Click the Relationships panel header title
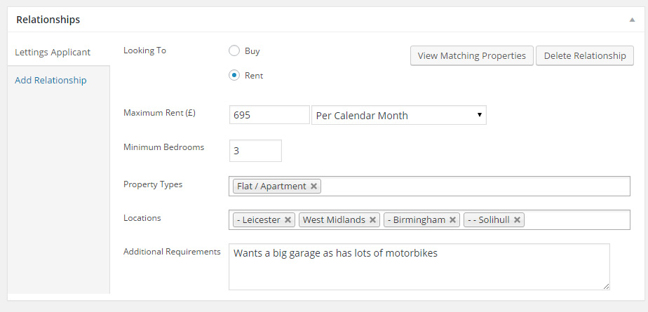Image resolution: width=648 pixels, height=312 pixels. click(x=48, y=20)
